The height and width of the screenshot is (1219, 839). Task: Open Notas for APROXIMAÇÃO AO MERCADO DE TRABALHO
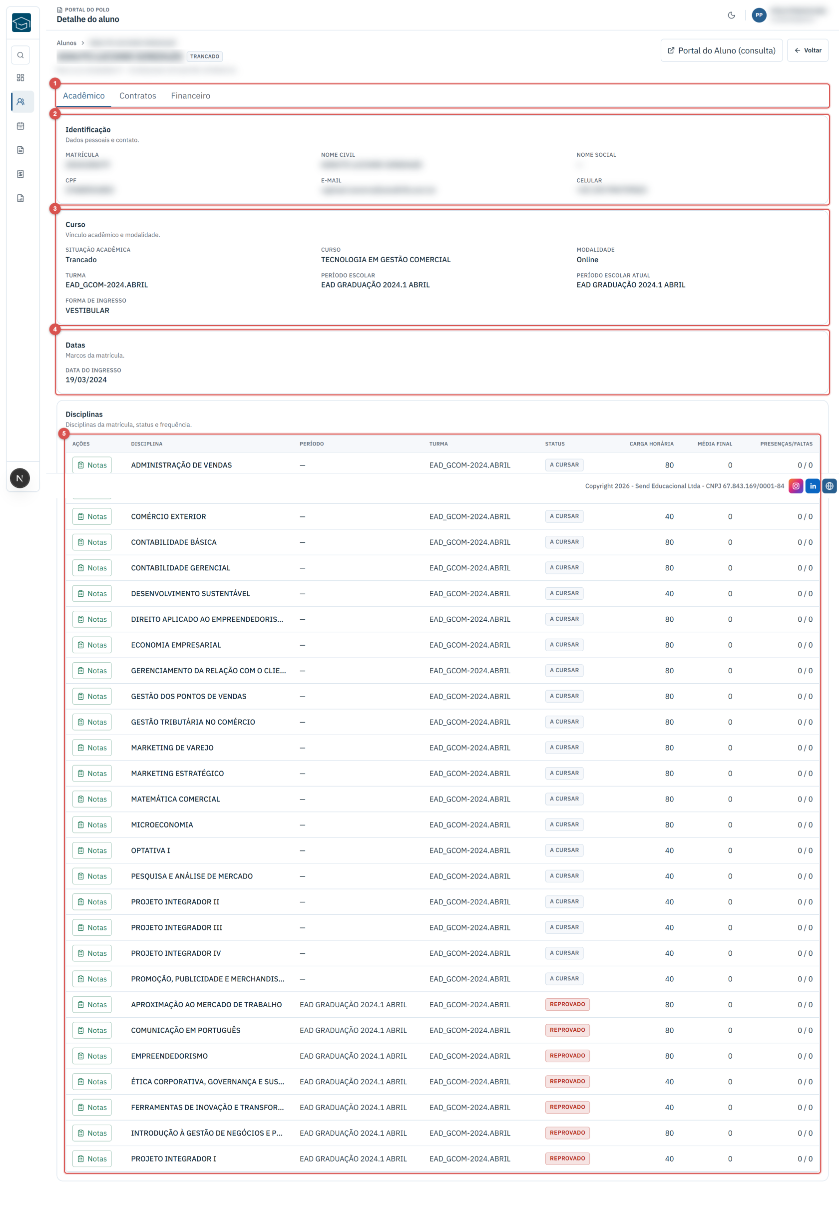(92, 1005)
